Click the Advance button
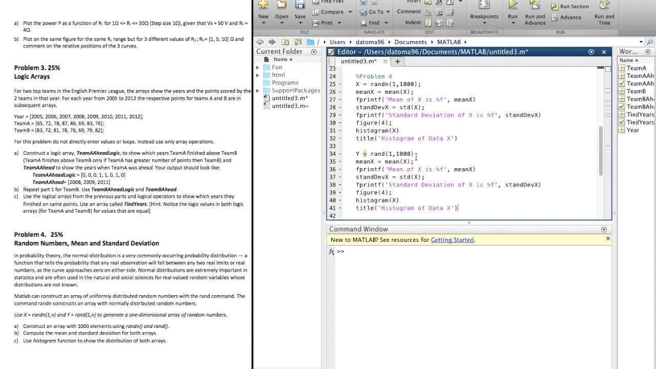 [x=566, y=17]
